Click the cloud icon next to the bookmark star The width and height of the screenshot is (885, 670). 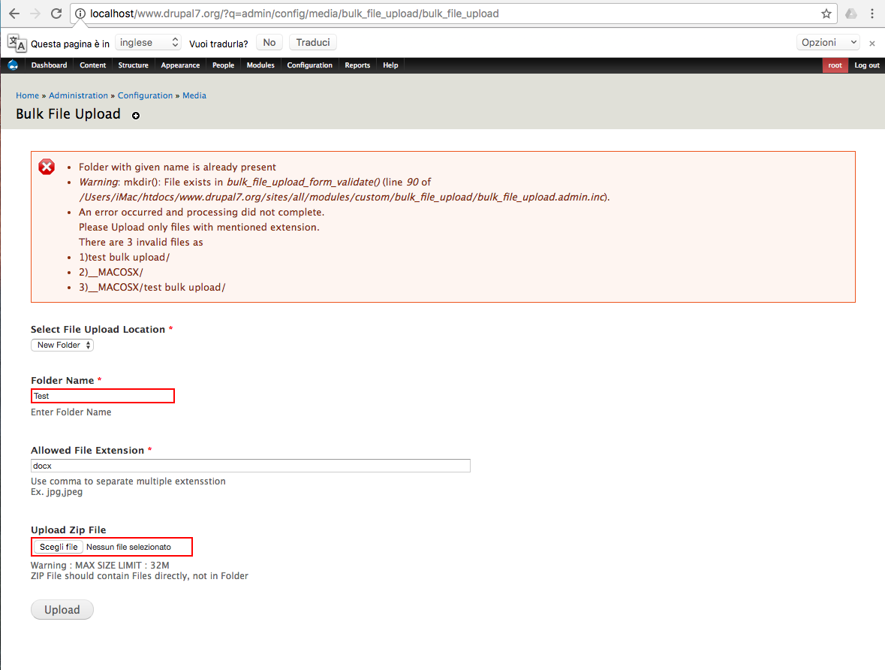[850, 13]
